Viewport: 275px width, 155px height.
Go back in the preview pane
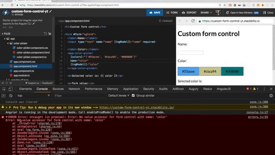point(180,21)
